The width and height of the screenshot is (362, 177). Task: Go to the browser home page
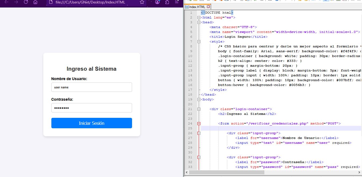click(35, 2)
